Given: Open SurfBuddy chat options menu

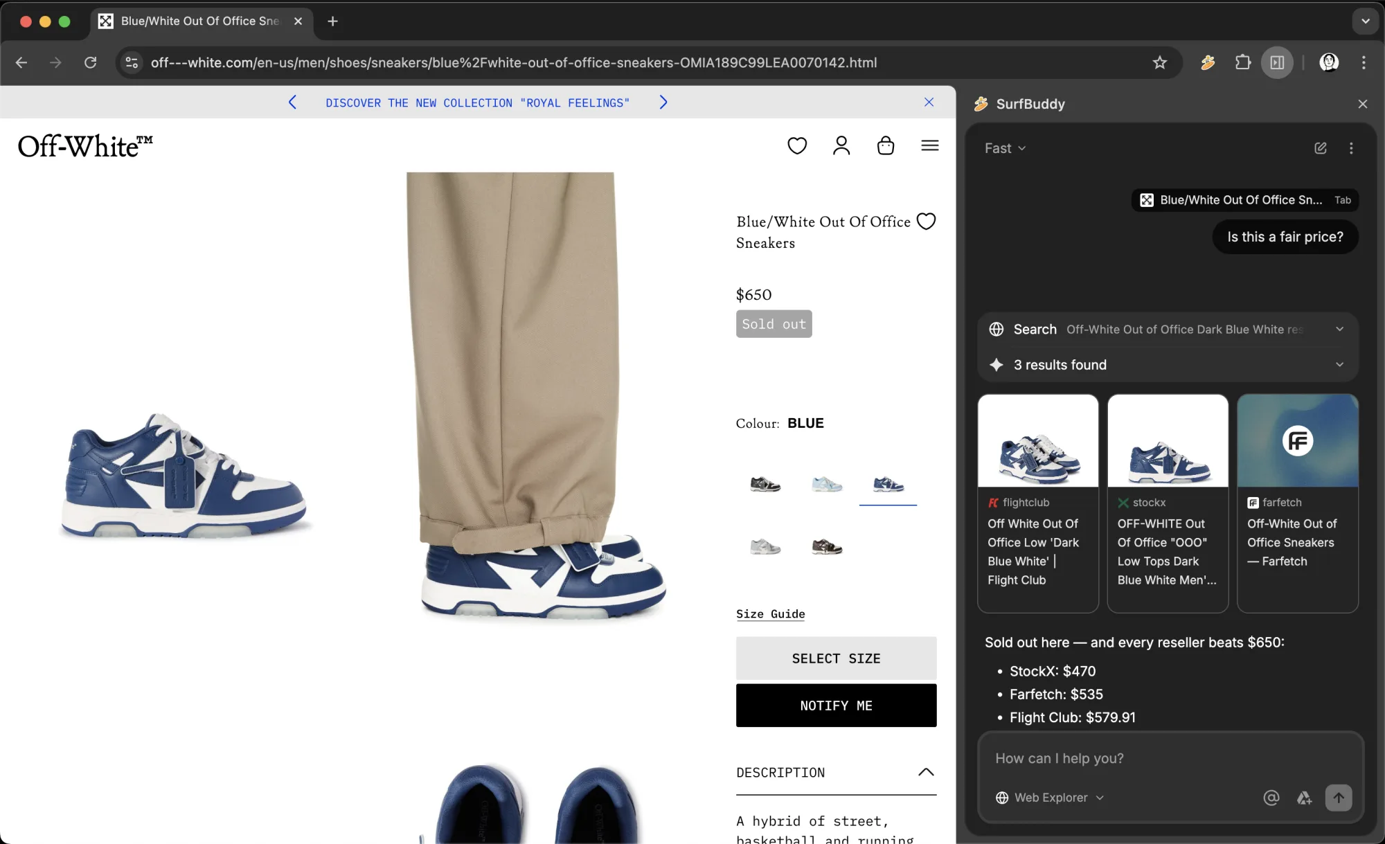Looking at the screenshot, I should (1351, 148).
